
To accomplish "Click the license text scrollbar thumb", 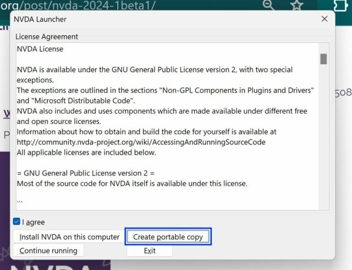I will point(323,59).
